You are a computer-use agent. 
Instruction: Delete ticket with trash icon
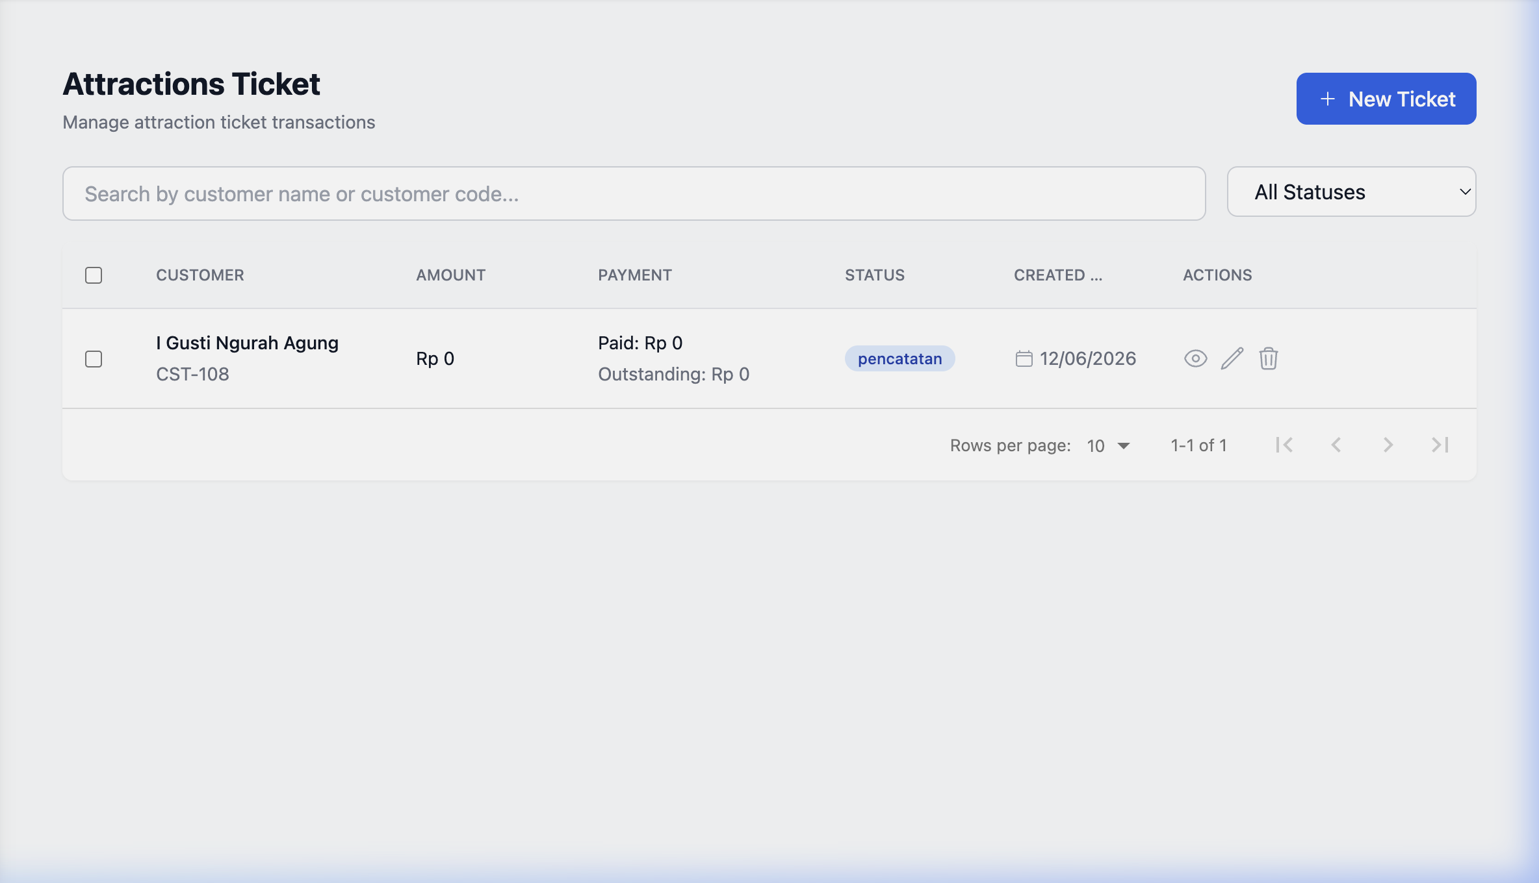1268,358
